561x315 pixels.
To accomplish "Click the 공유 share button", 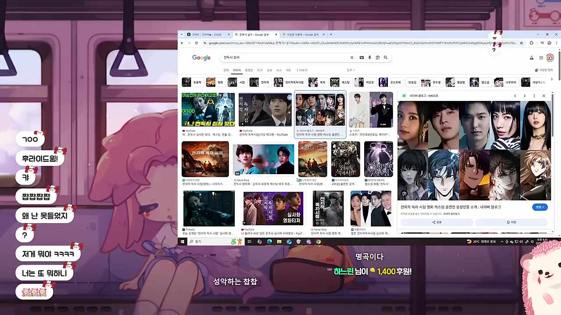I will click(x=437, y=222).
